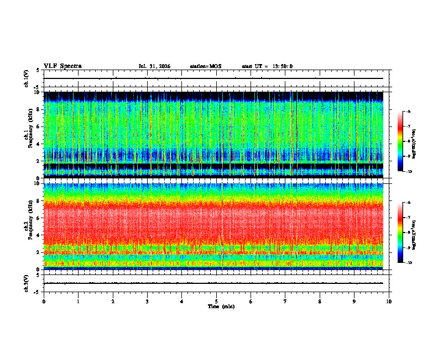Select the 5 minute tick on time axis
This screenshot has height=338, width=438.
click(x=216, y=302)
